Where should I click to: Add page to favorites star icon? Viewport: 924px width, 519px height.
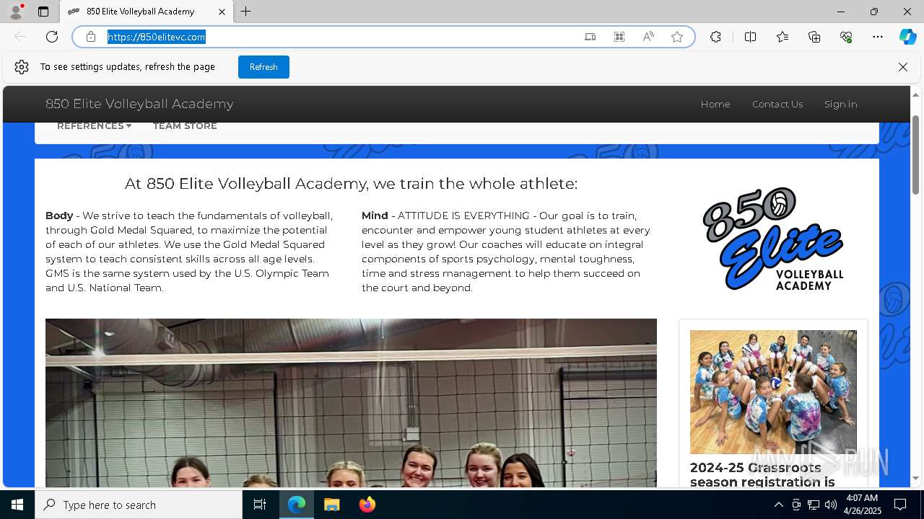pyautogui.click(x=677, y=37)
